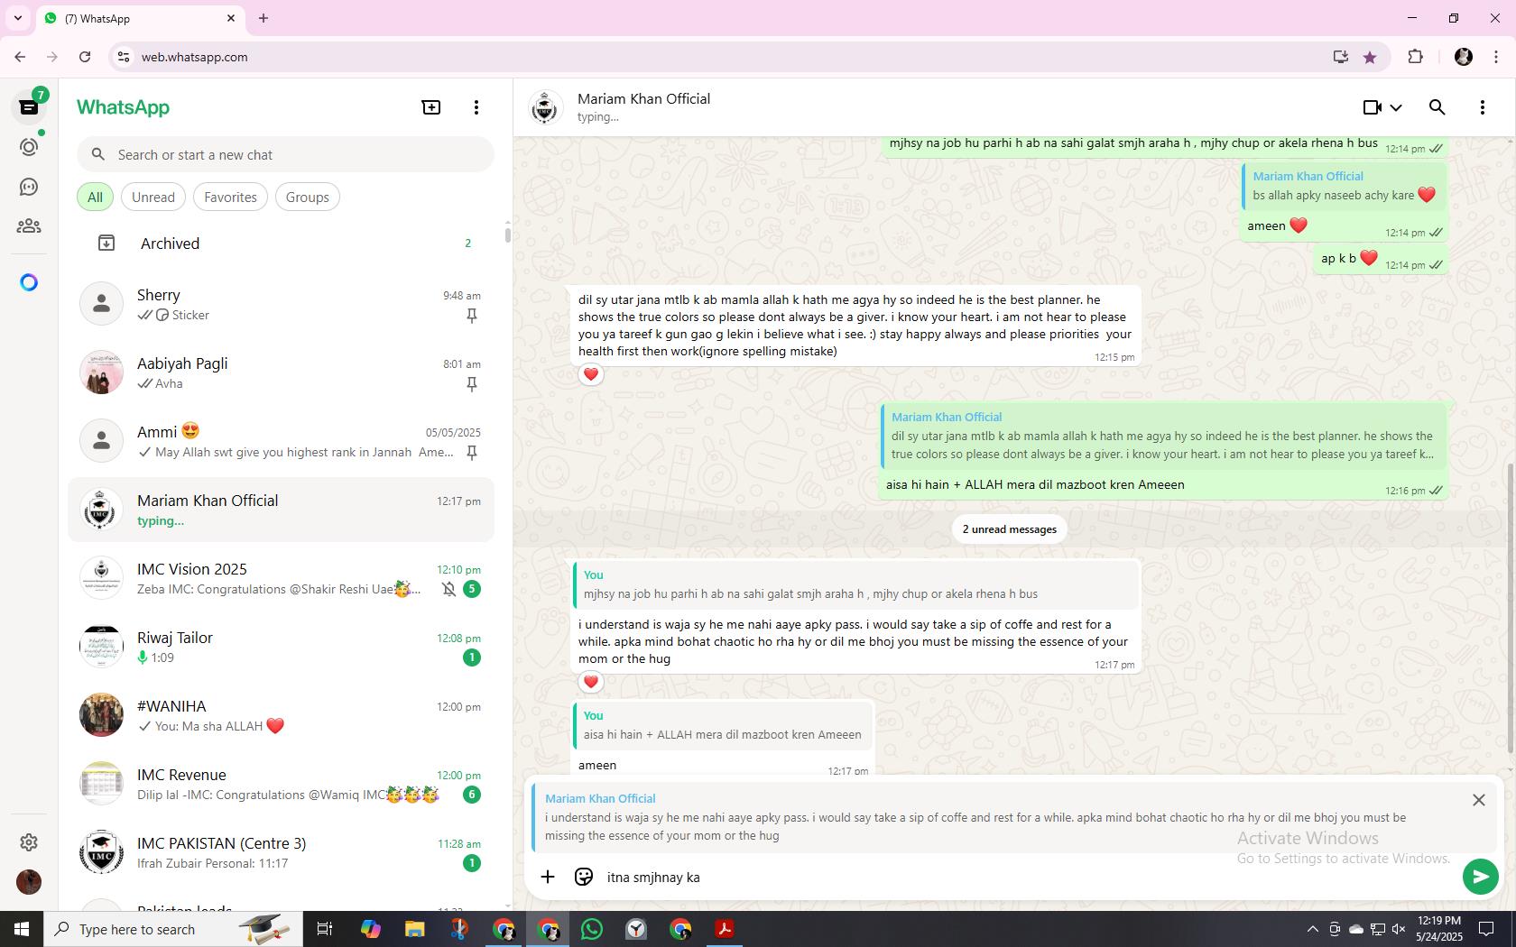The image size is (1516, 947).
Task: Show hidden system tray icons
Action: tap(1312, 929)
